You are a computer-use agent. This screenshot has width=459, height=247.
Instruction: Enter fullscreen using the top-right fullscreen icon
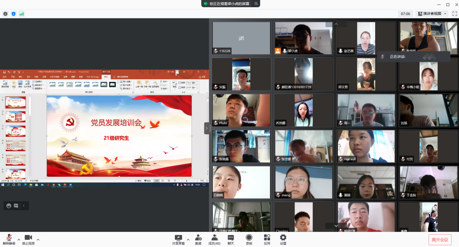455,14
